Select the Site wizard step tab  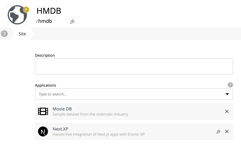pos(22,34)
